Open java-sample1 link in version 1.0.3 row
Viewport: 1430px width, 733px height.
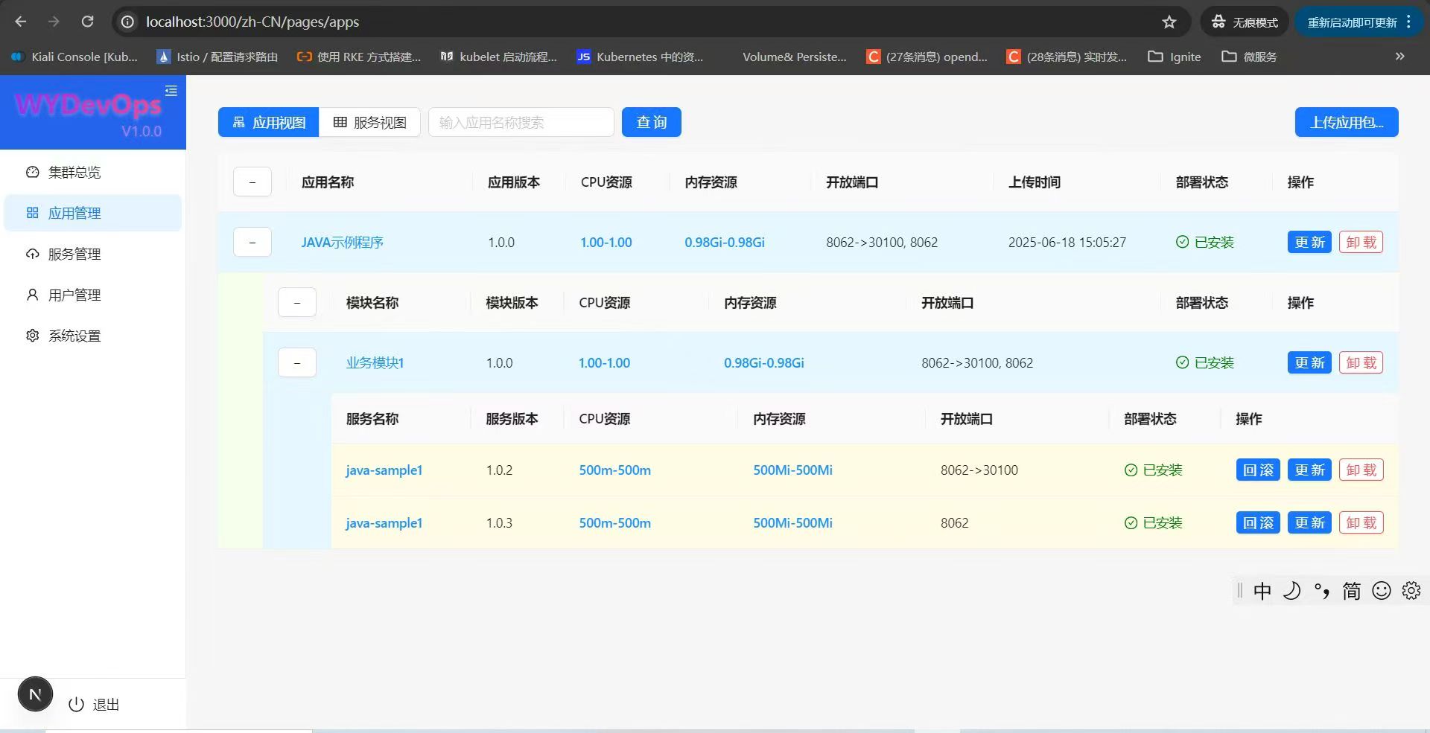(x=384, y=522)
